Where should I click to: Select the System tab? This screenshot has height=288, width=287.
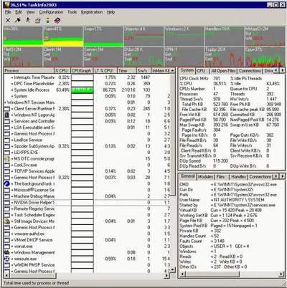coord(187,70)
